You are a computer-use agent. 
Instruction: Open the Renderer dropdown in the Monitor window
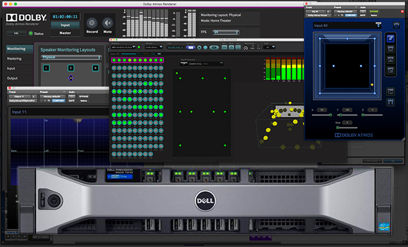point(123,47)
